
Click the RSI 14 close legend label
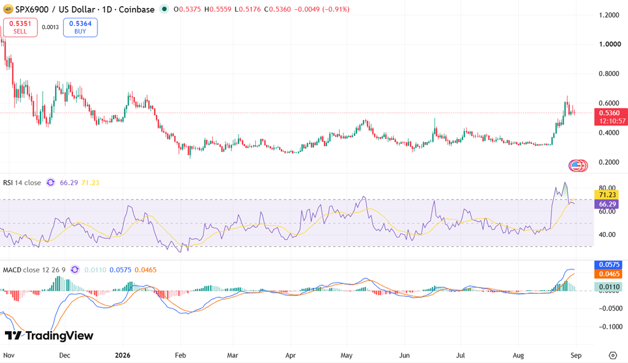click(x=22, y=182)
